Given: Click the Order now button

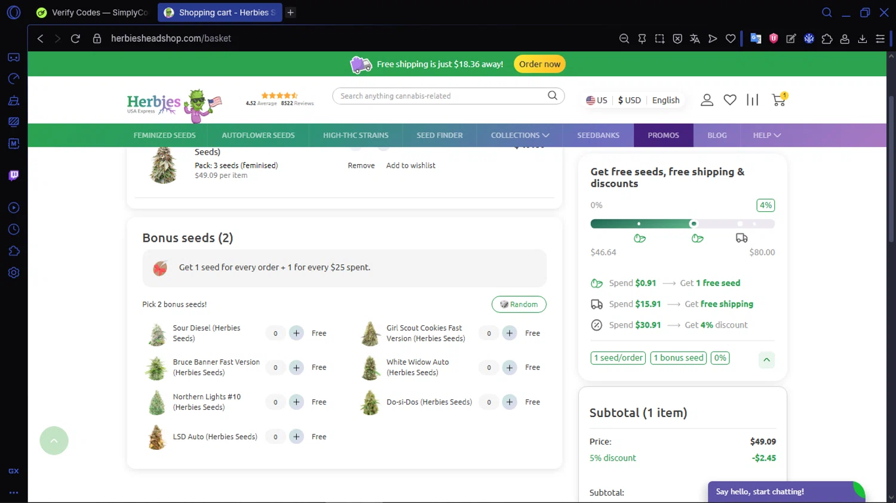Looking at the screenshot, I should click(539, 64).
